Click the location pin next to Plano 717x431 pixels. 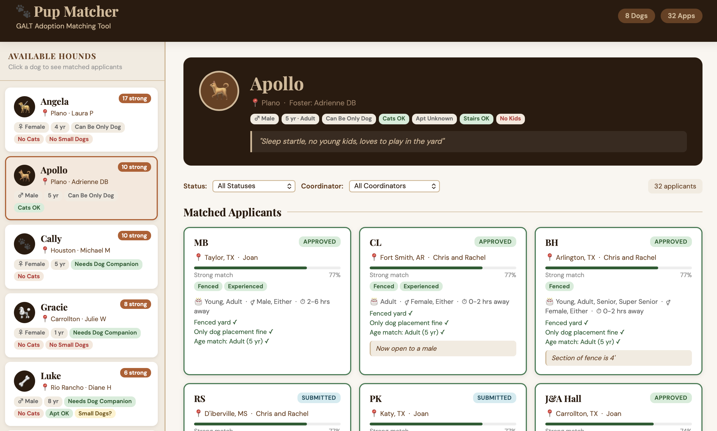tap(255, 103)
